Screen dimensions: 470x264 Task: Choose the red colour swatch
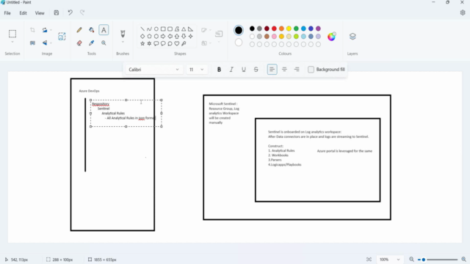[274, 29]
